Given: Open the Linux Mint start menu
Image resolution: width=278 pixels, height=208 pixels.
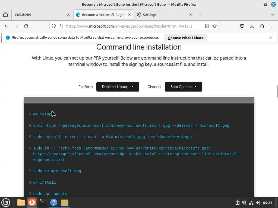Looking at the screenshot, I should [6, 203].
